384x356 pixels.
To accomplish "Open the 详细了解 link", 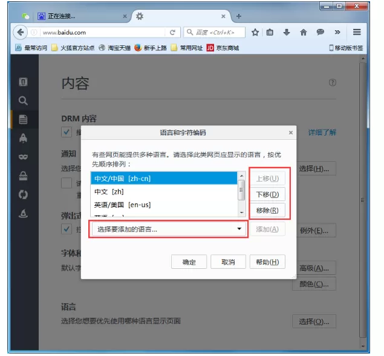I will [x=322, y=133].
